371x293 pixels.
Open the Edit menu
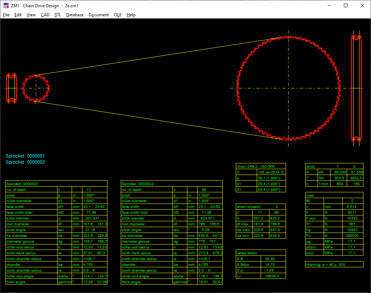(18, 15)
